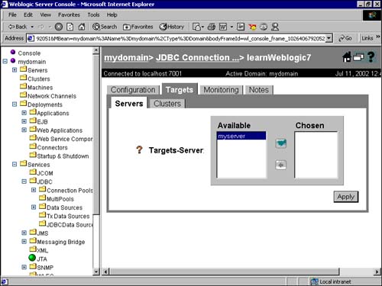Expand the Connection Pools tree node
382x286 pixels.
click(34, 190)
